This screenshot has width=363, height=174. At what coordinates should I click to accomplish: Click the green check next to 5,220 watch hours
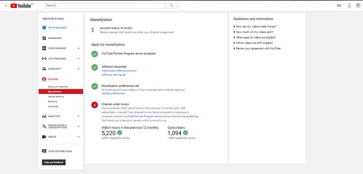pyautogui.click(x=120, y=133)
